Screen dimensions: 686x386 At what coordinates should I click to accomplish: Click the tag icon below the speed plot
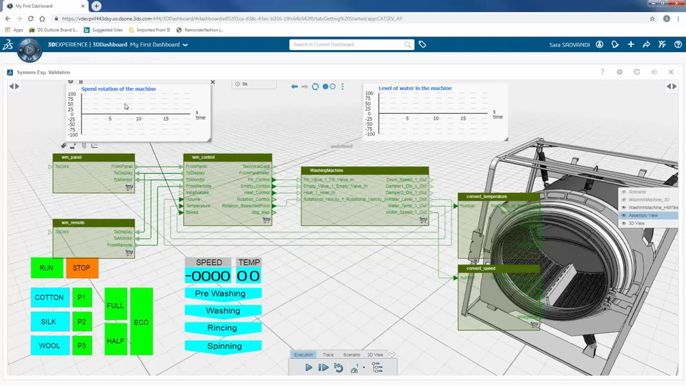[x=64, y=146]
